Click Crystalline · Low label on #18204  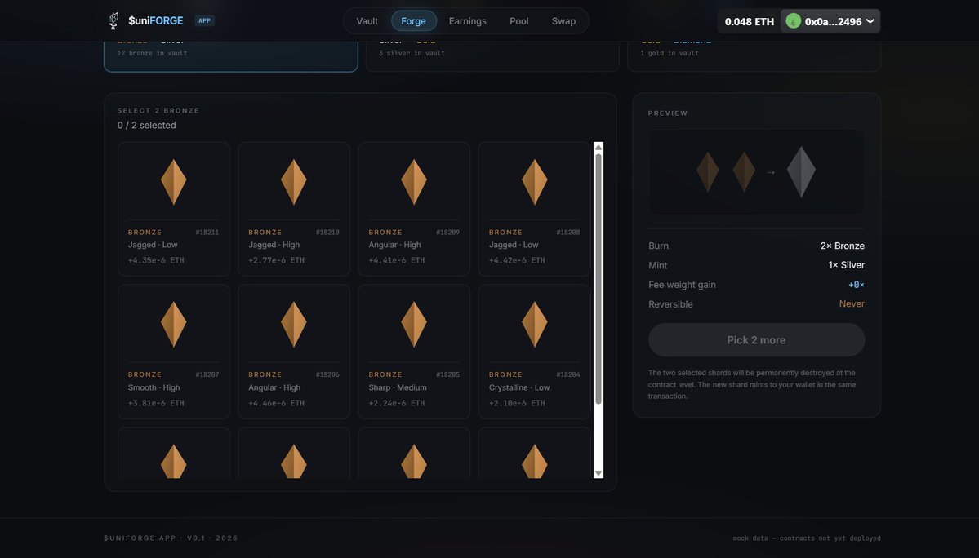tap(519, 387)
